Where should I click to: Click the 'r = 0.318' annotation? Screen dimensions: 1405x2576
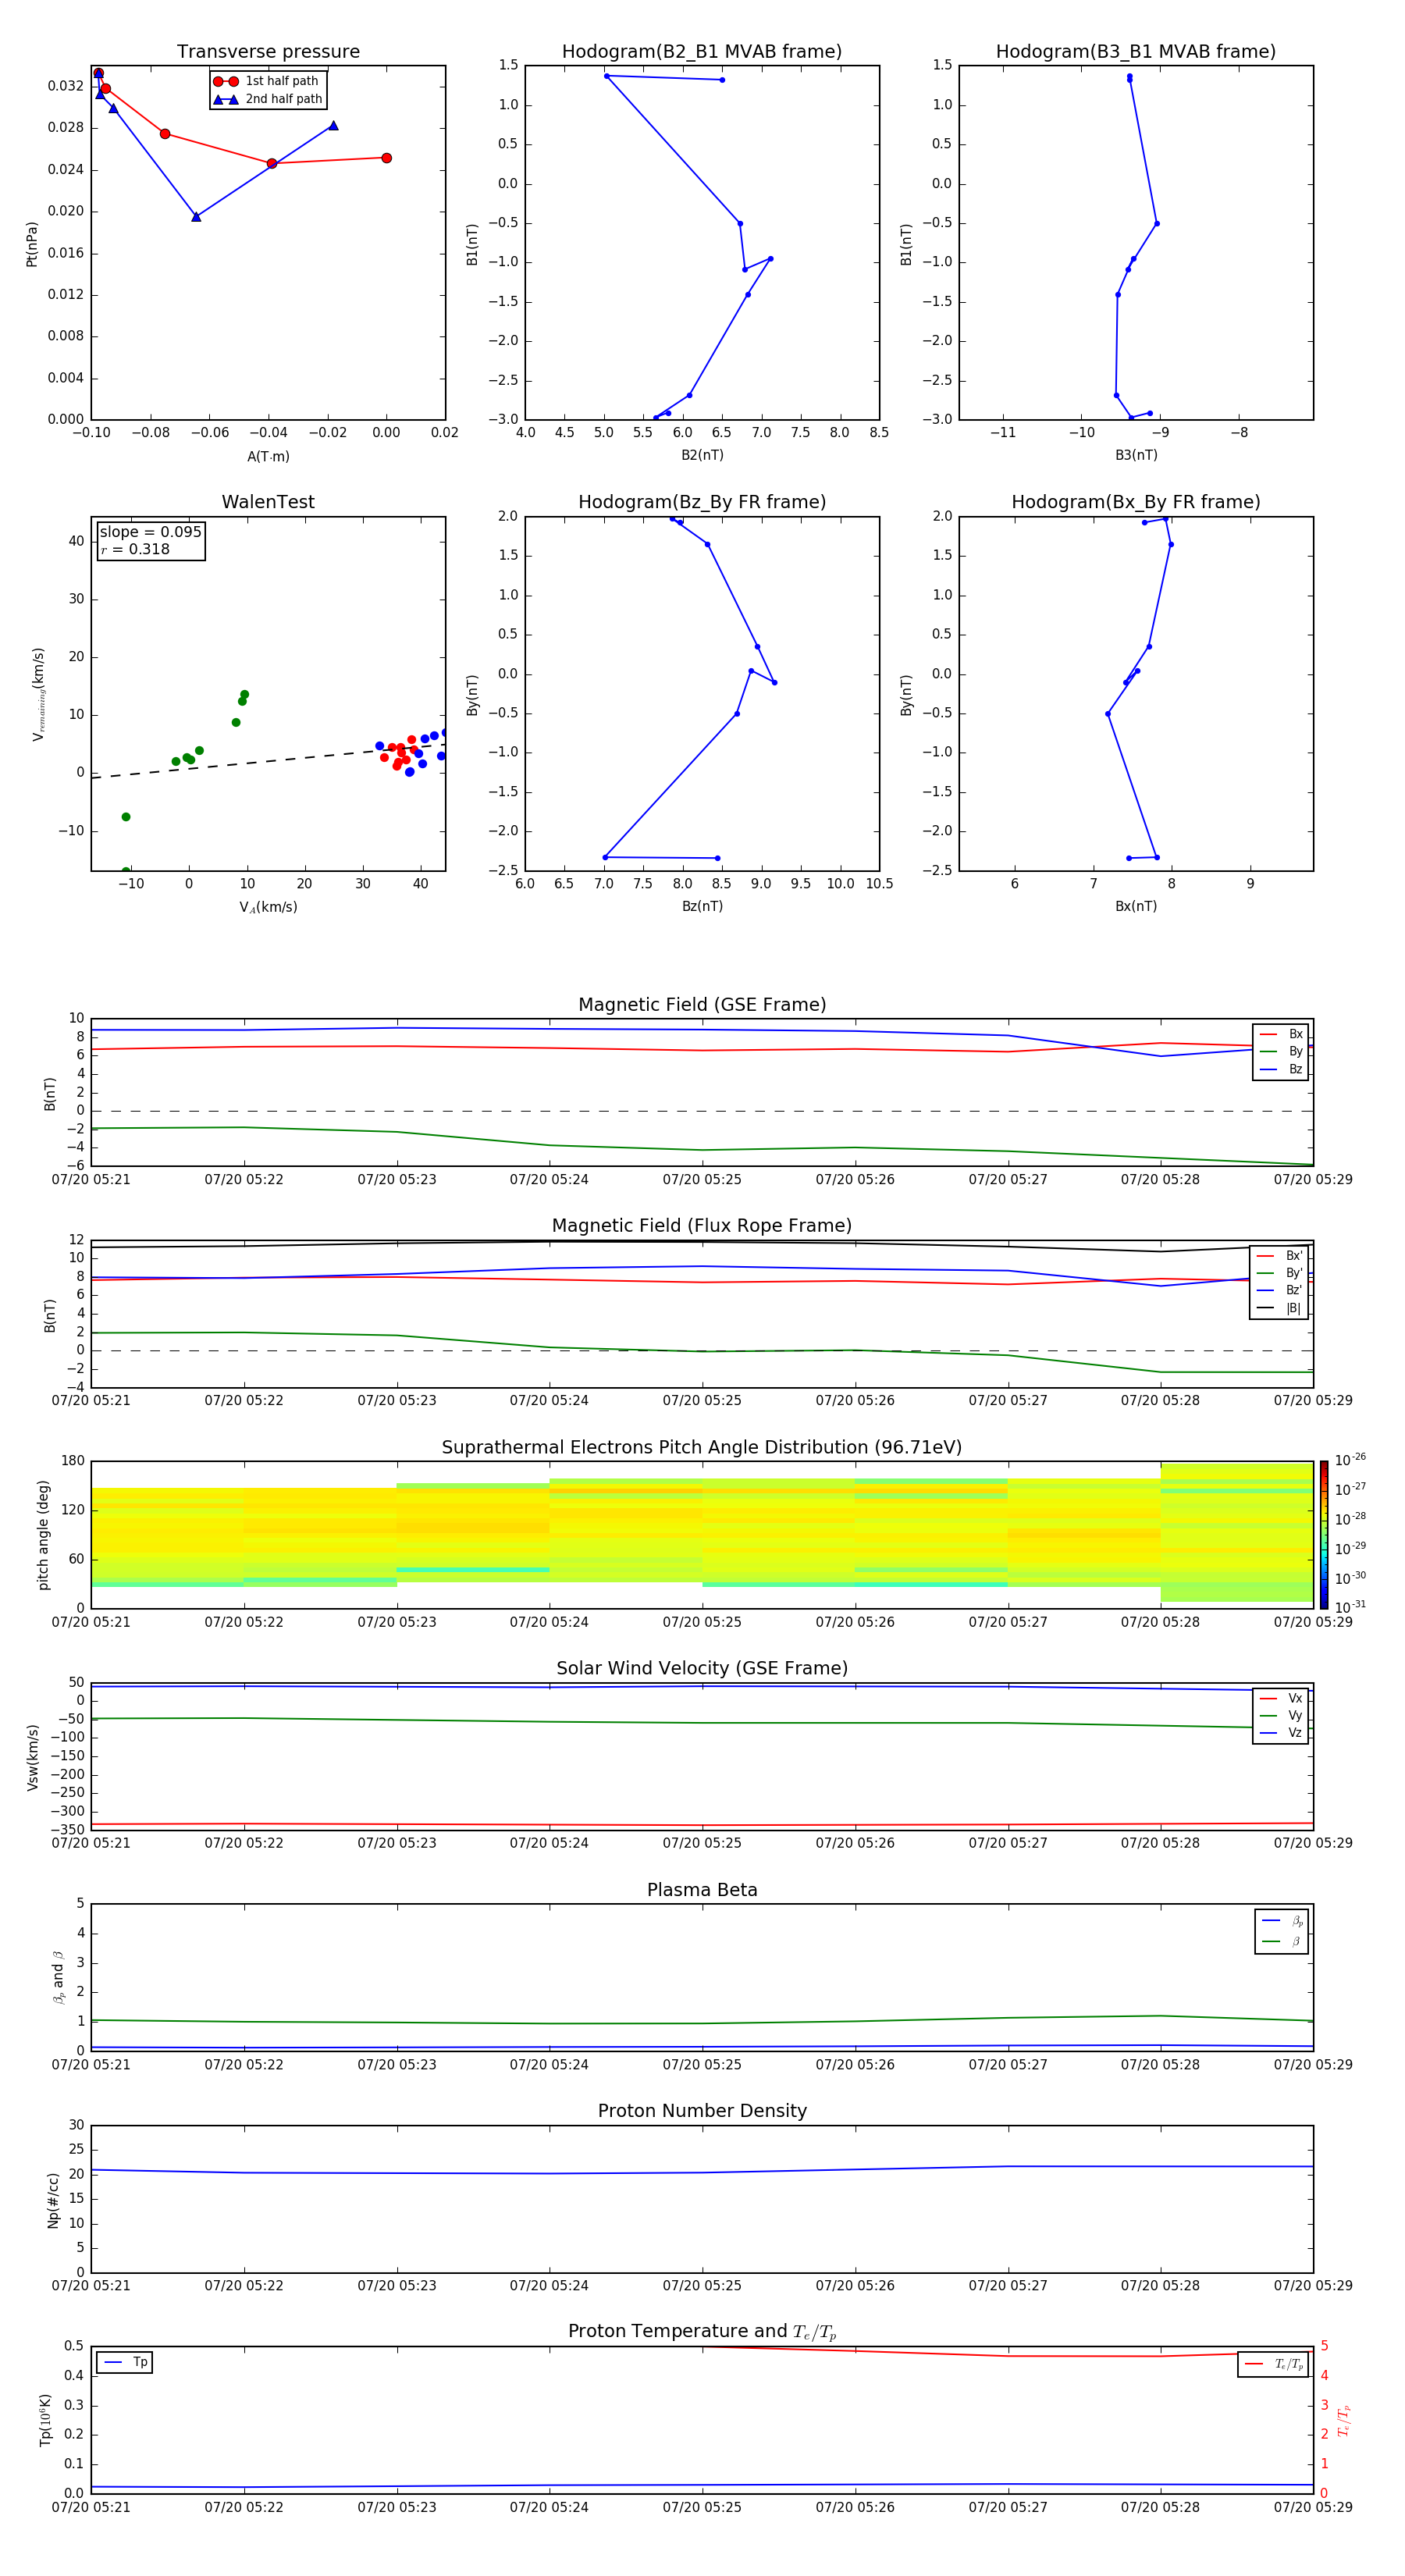coord(135,549)
